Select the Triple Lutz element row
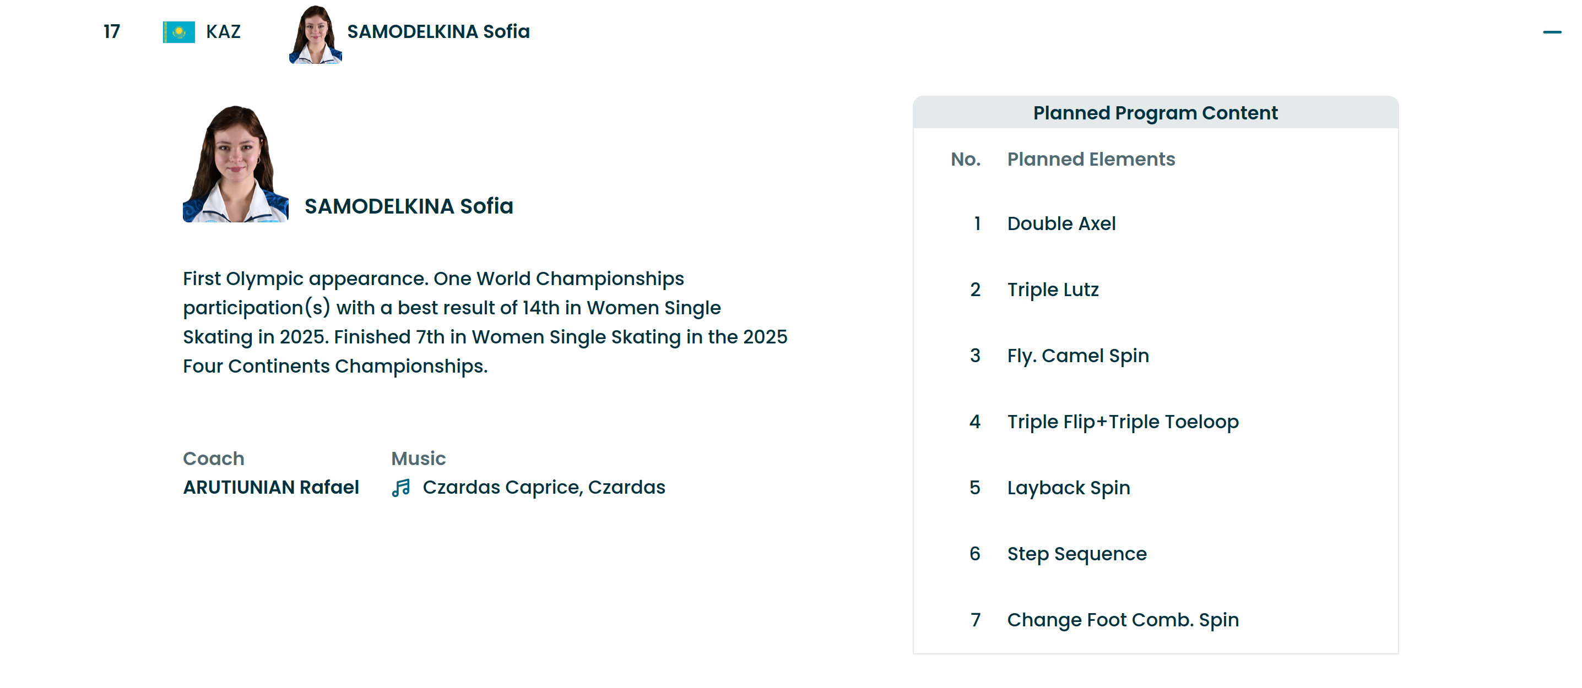Viewport: 1582px width, 688px height. 1053,290
